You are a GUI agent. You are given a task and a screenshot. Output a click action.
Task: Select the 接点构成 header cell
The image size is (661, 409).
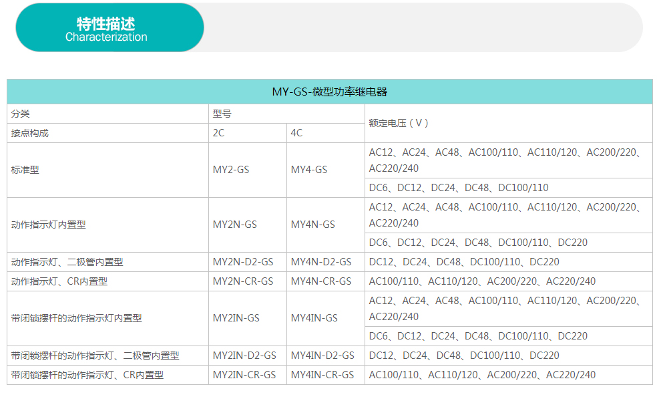[30, 133]
